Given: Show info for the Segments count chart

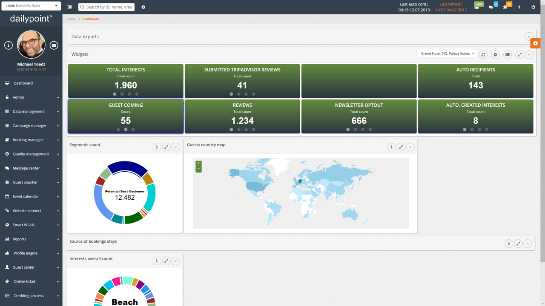Looking at the screenshot, I should coord(157,147).
